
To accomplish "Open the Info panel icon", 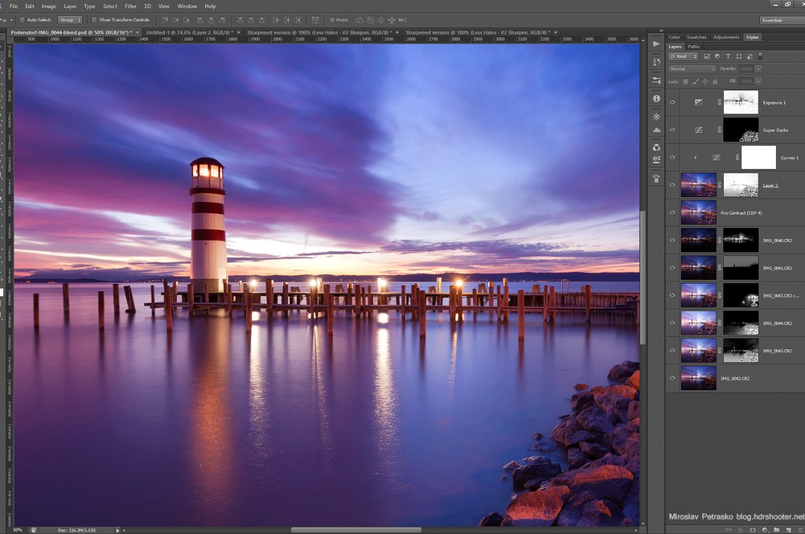I will point(656,98).
